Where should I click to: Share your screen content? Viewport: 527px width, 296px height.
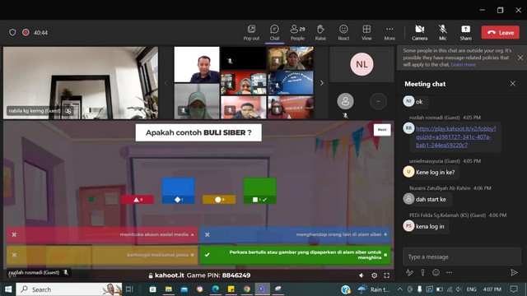point(465,33)
